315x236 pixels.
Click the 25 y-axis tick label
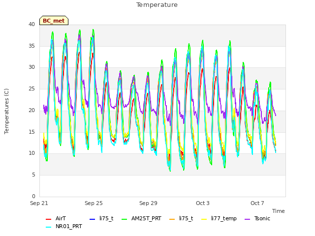click(31, 88)
